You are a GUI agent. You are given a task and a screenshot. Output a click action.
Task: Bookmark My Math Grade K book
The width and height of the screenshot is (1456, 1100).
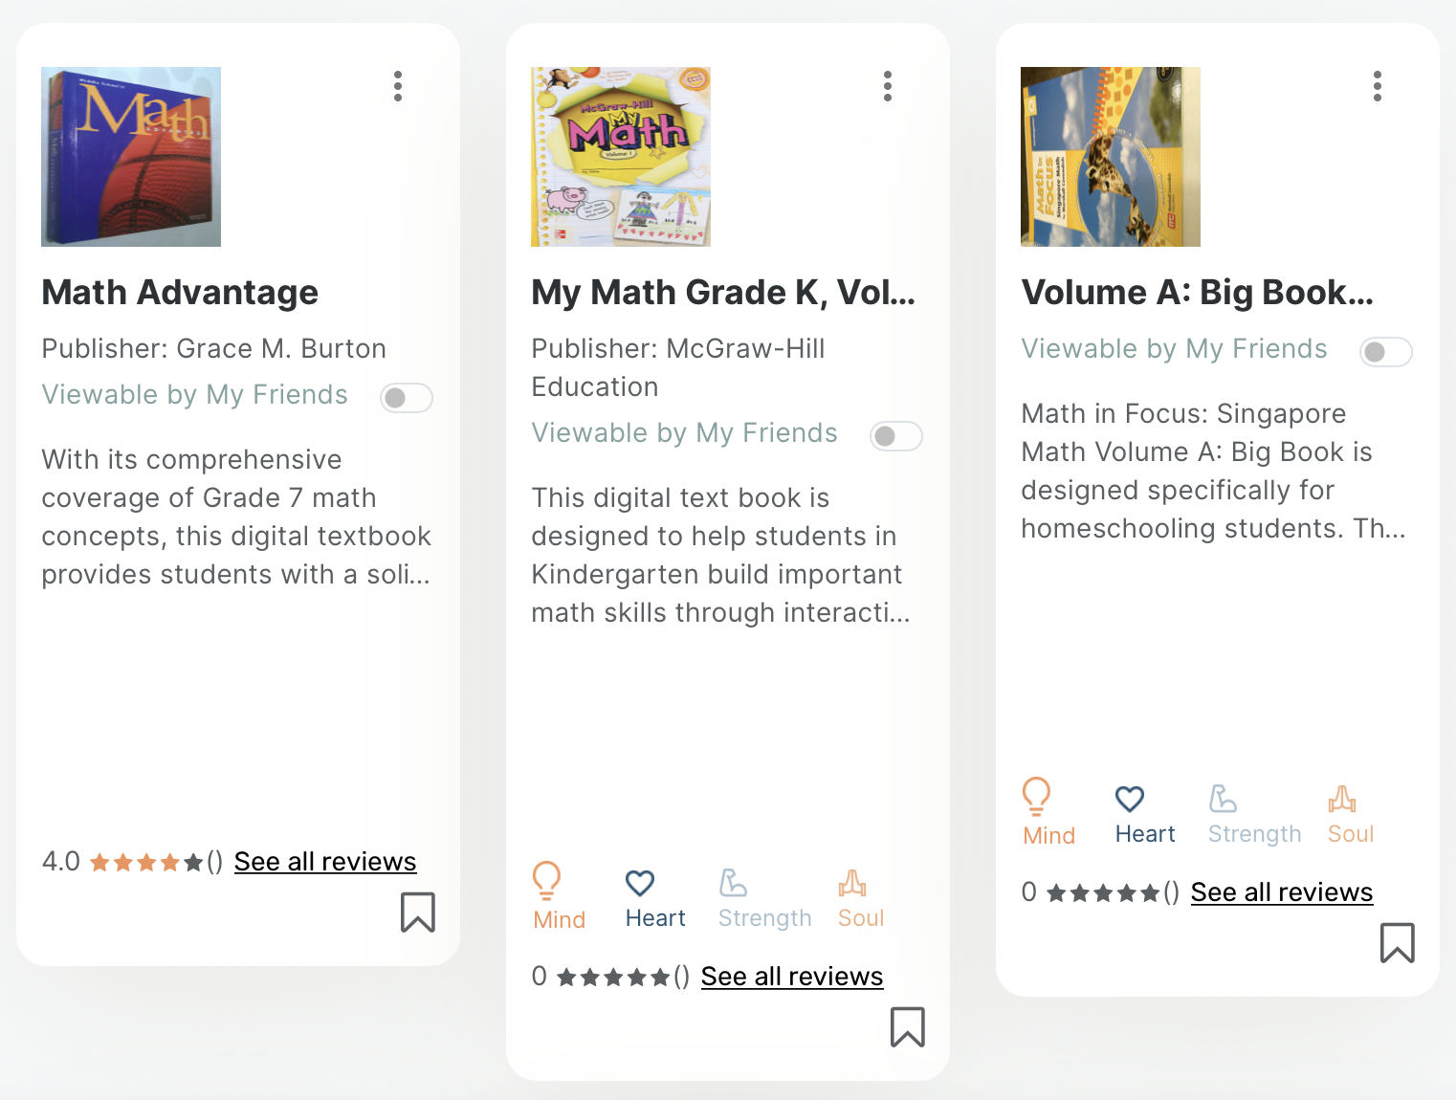tap(908, 1026)
